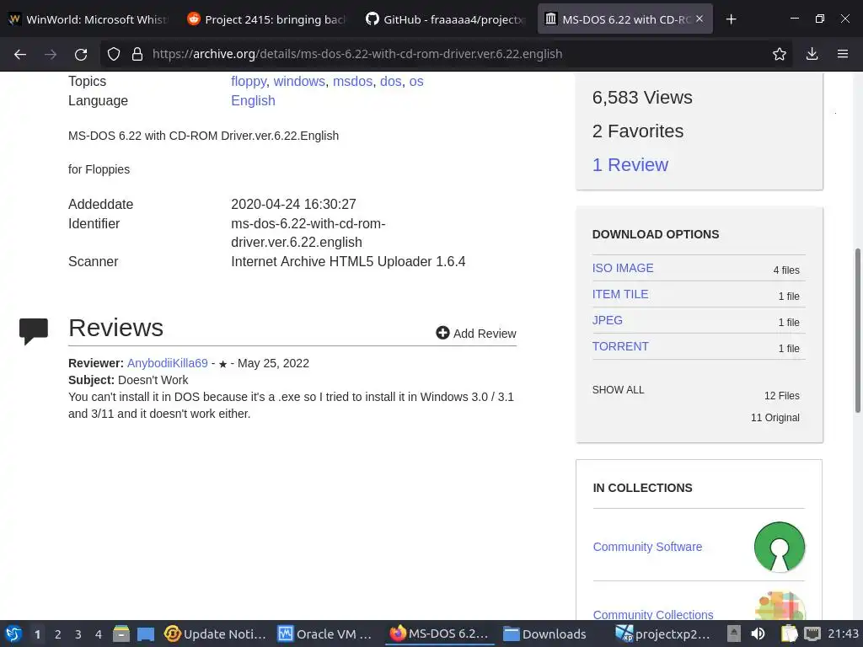
Task: Open the msdos topic link
Action: point(353,82)
